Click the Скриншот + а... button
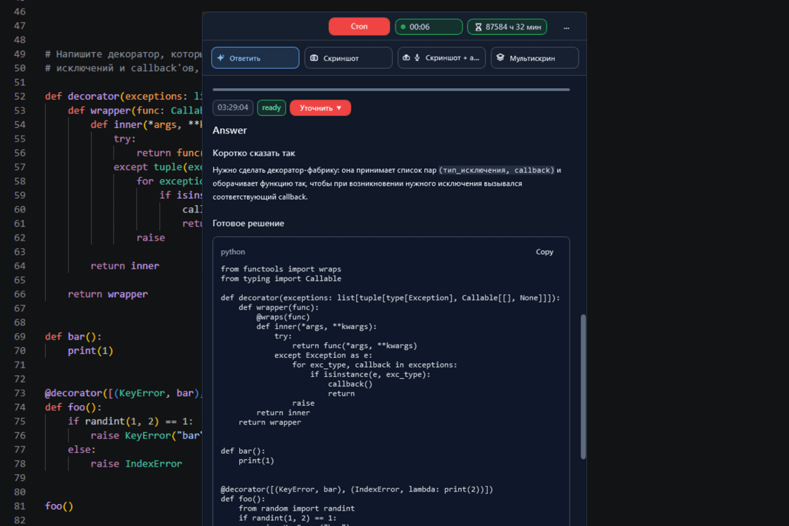The image size is (789, 526). pyautogui.click(x=441, y=58)
